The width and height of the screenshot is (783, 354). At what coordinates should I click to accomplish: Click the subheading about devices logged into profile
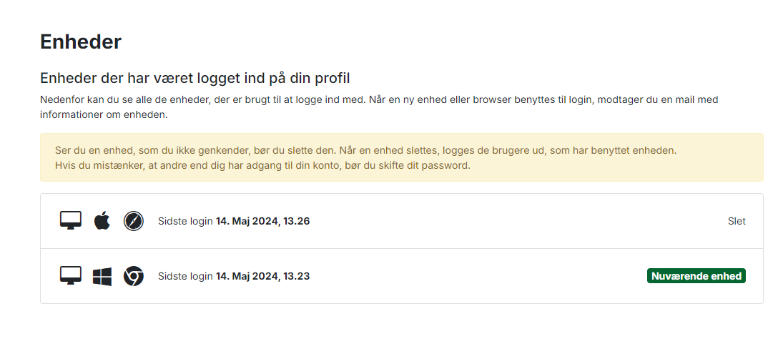[x=194, y=79]
